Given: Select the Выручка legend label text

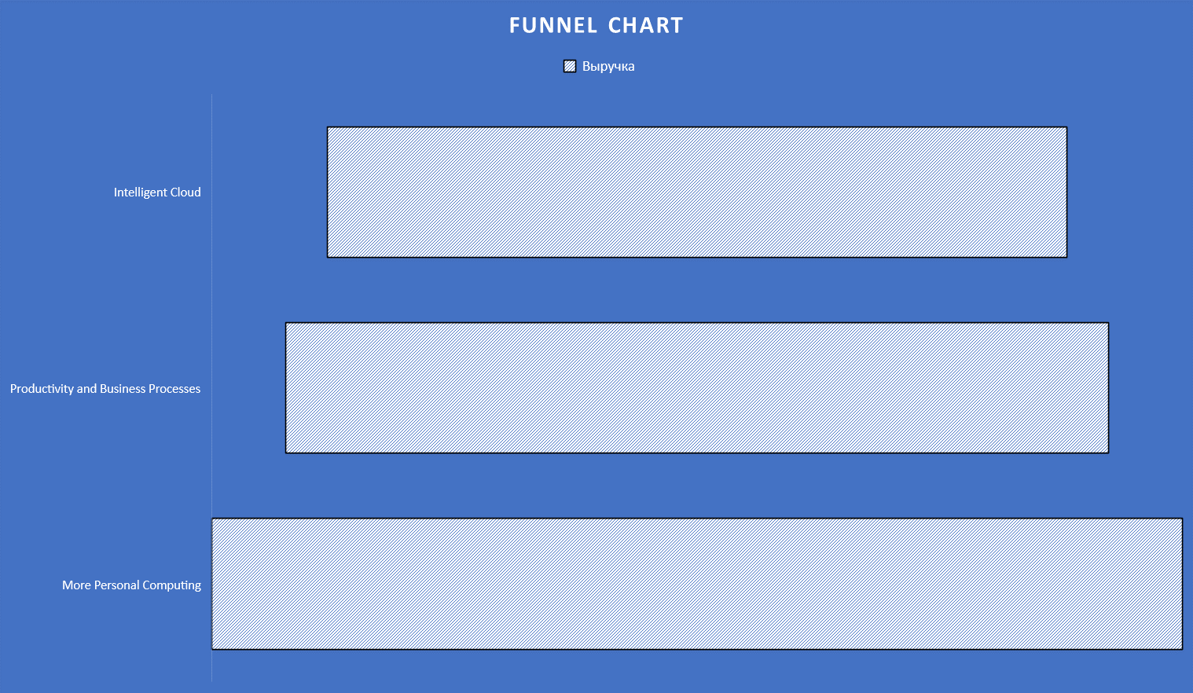Looking at the screenshot, I should coord(608,67).
